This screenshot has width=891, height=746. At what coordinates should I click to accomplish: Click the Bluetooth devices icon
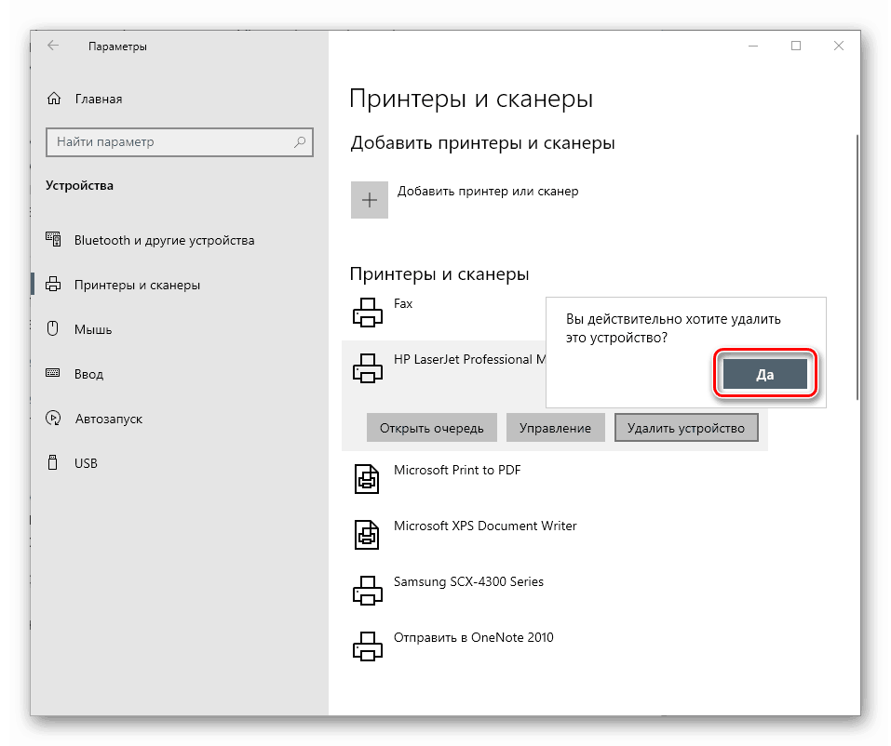coord(53,240)
